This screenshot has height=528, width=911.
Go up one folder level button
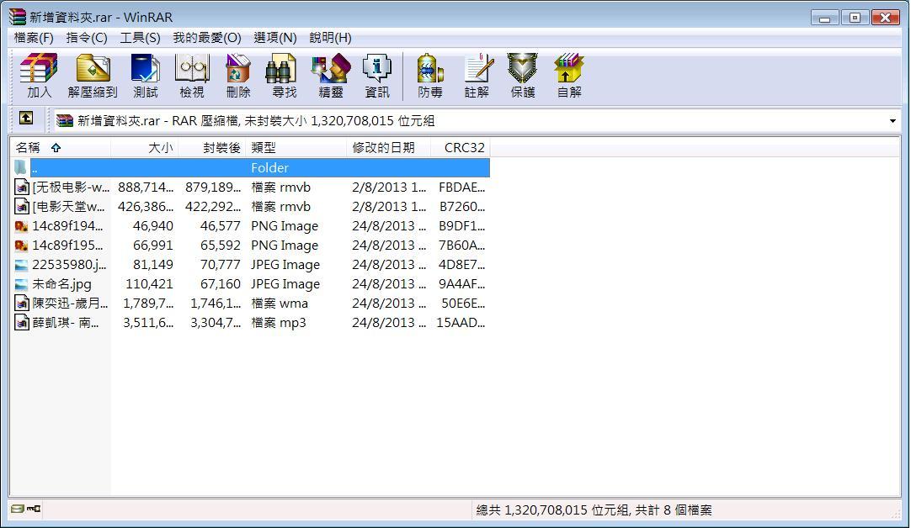point(26,119)
